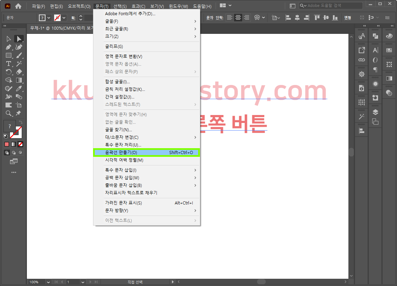Open the Document Info panel icon
397x286 pixels.
click(x=362, y=88)
